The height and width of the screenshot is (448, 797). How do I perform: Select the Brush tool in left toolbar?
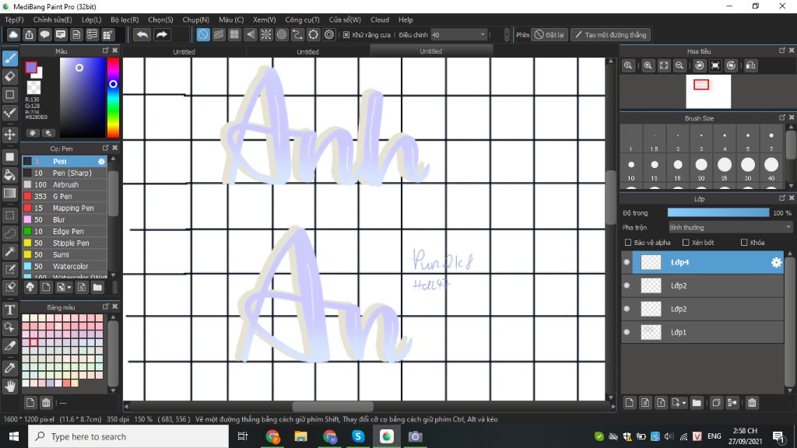pyautogui.click(x=9, y=58)
